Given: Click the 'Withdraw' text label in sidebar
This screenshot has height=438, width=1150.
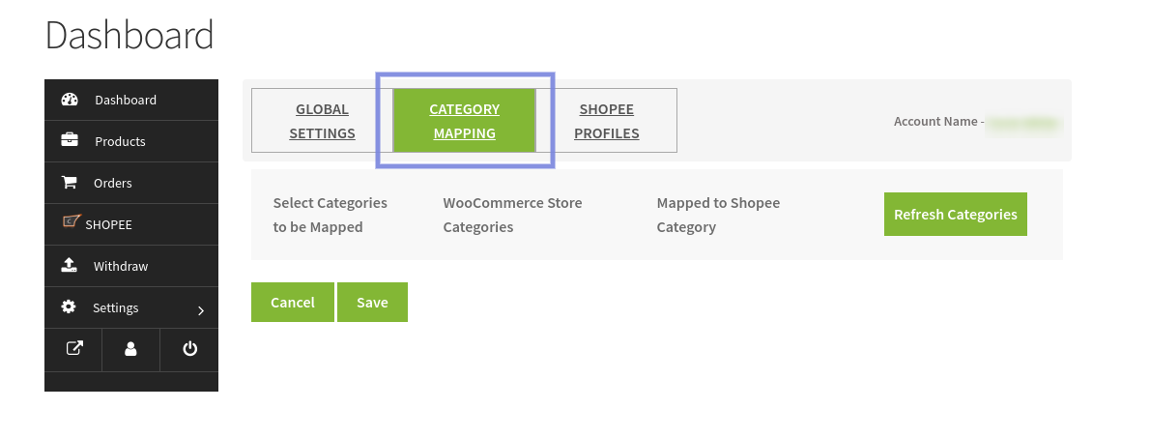Looking at the screenshot, I should pos(121,266).
